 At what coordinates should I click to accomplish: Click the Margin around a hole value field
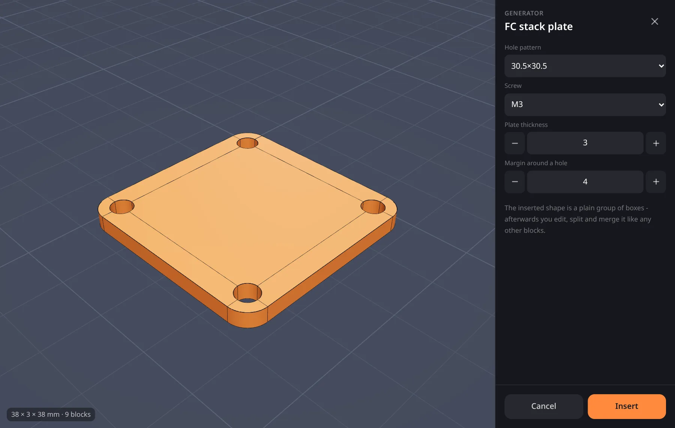tap(585, 182)
